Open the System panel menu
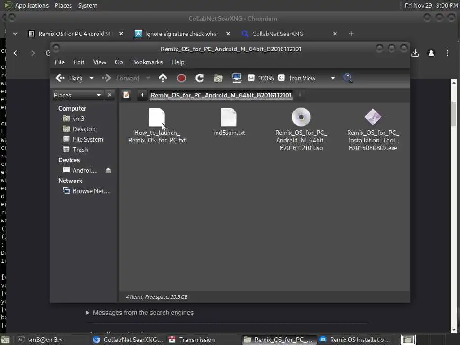The image size is (460, 345). pyautogui.click(x=88, y=5)
